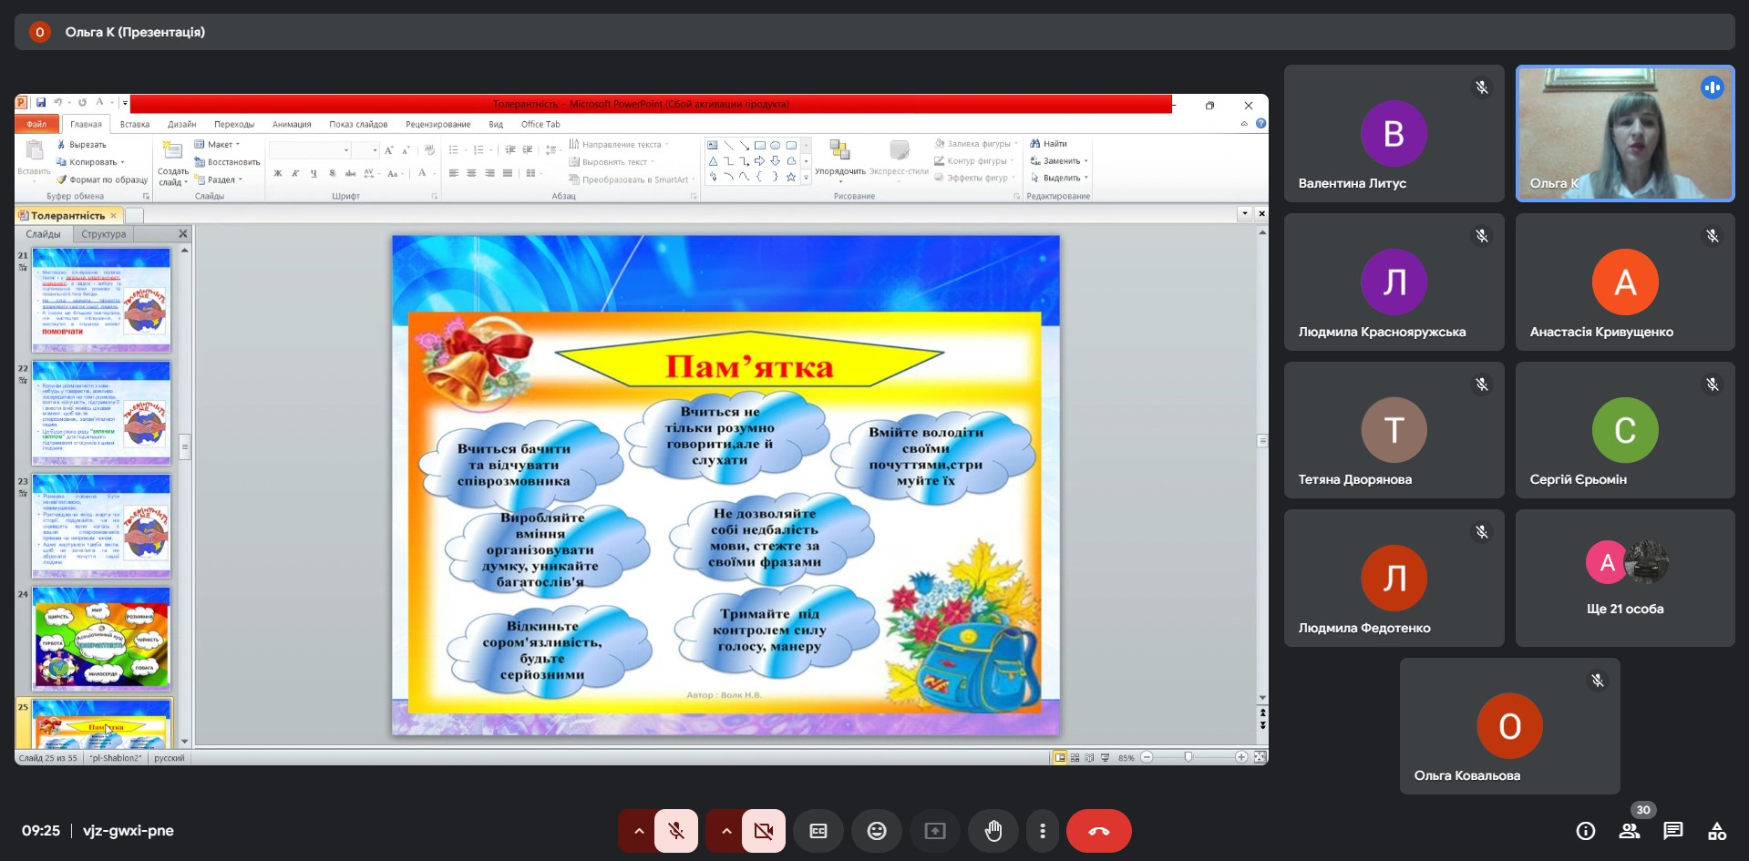Click the Найти button in ribbon
The height and width of the screenshot is (861, 1749).
[x=1049, y=144]
